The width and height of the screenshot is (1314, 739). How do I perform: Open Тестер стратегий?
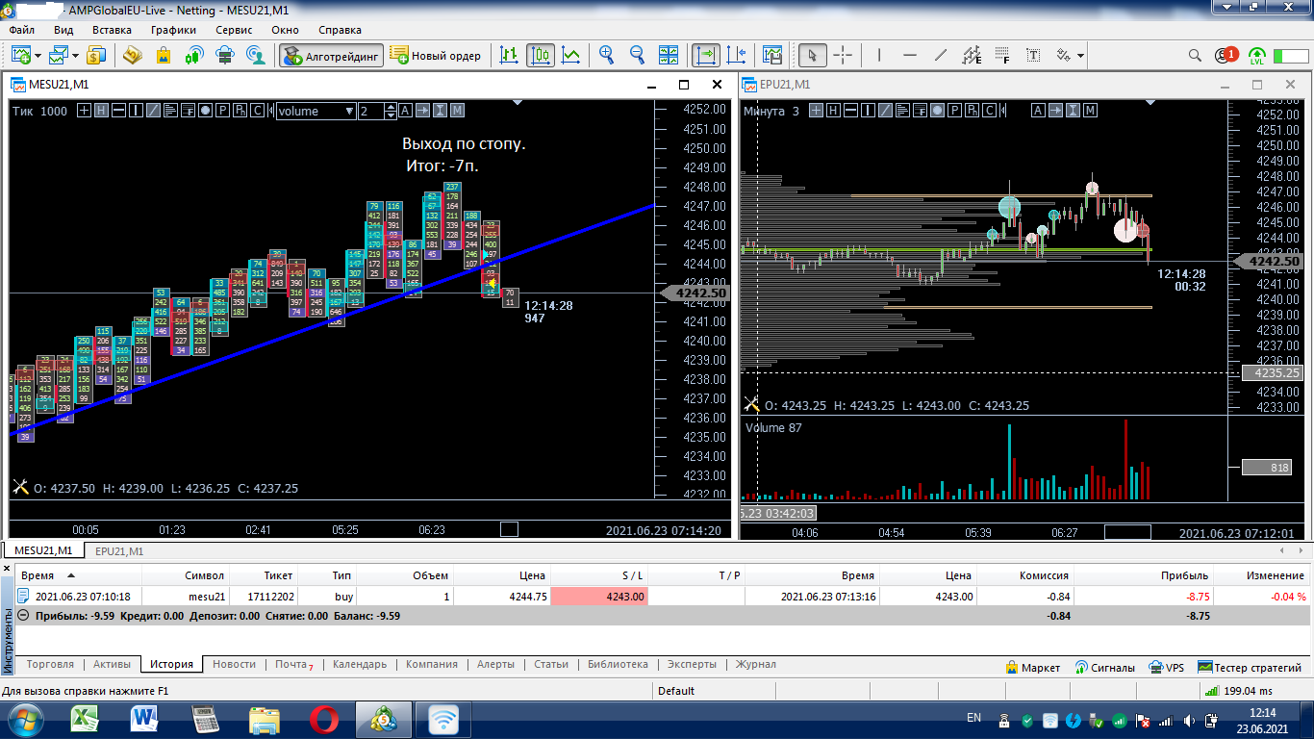(1251, 667)
